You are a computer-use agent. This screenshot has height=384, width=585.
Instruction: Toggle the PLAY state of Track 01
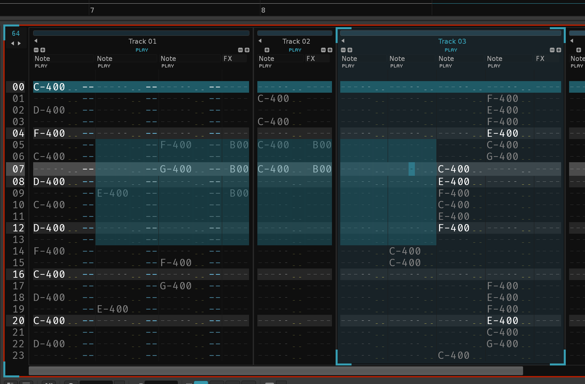pyautogui.click(x=142, y=50)
